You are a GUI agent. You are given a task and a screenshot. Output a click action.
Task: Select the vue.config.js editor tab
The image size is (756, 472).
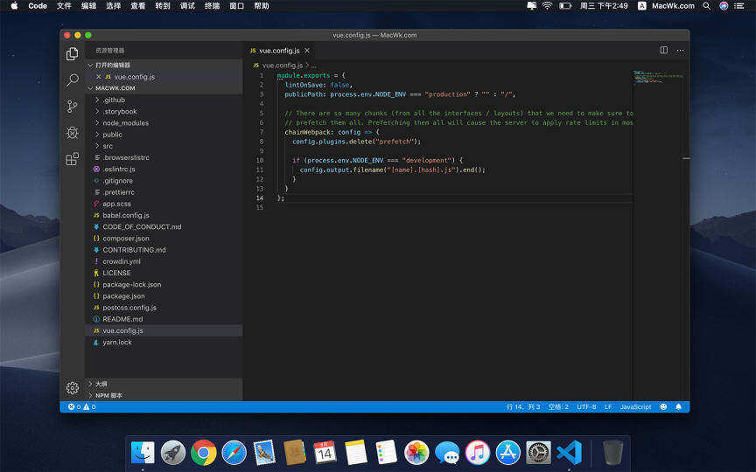pyautogui.click(x=278, y=51)
